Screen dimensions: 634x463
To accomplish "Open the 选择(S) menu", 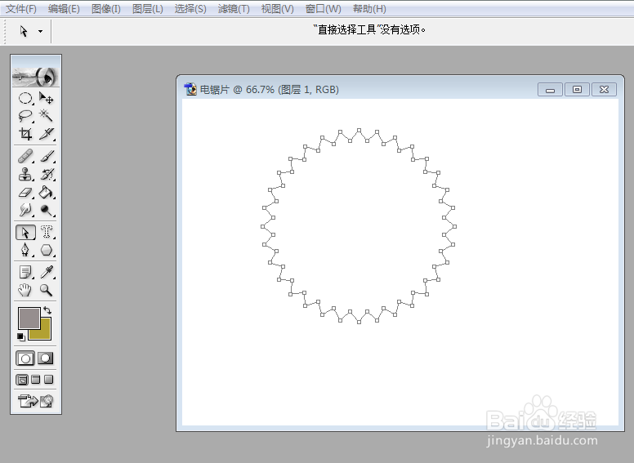I will pos(190,8).
